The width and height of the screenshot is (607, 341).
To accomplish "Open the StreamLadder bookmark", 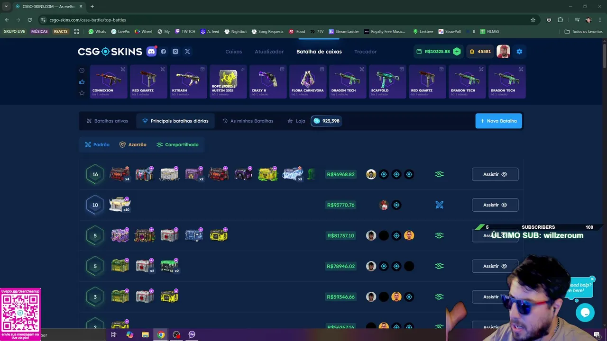I will [x=344, y=32].
